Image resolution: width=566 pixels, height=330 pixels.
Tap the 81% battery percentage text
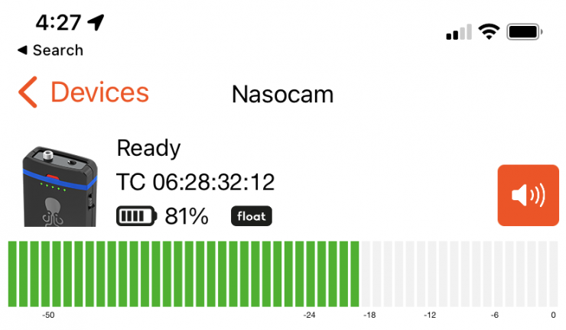click(187, 217)
